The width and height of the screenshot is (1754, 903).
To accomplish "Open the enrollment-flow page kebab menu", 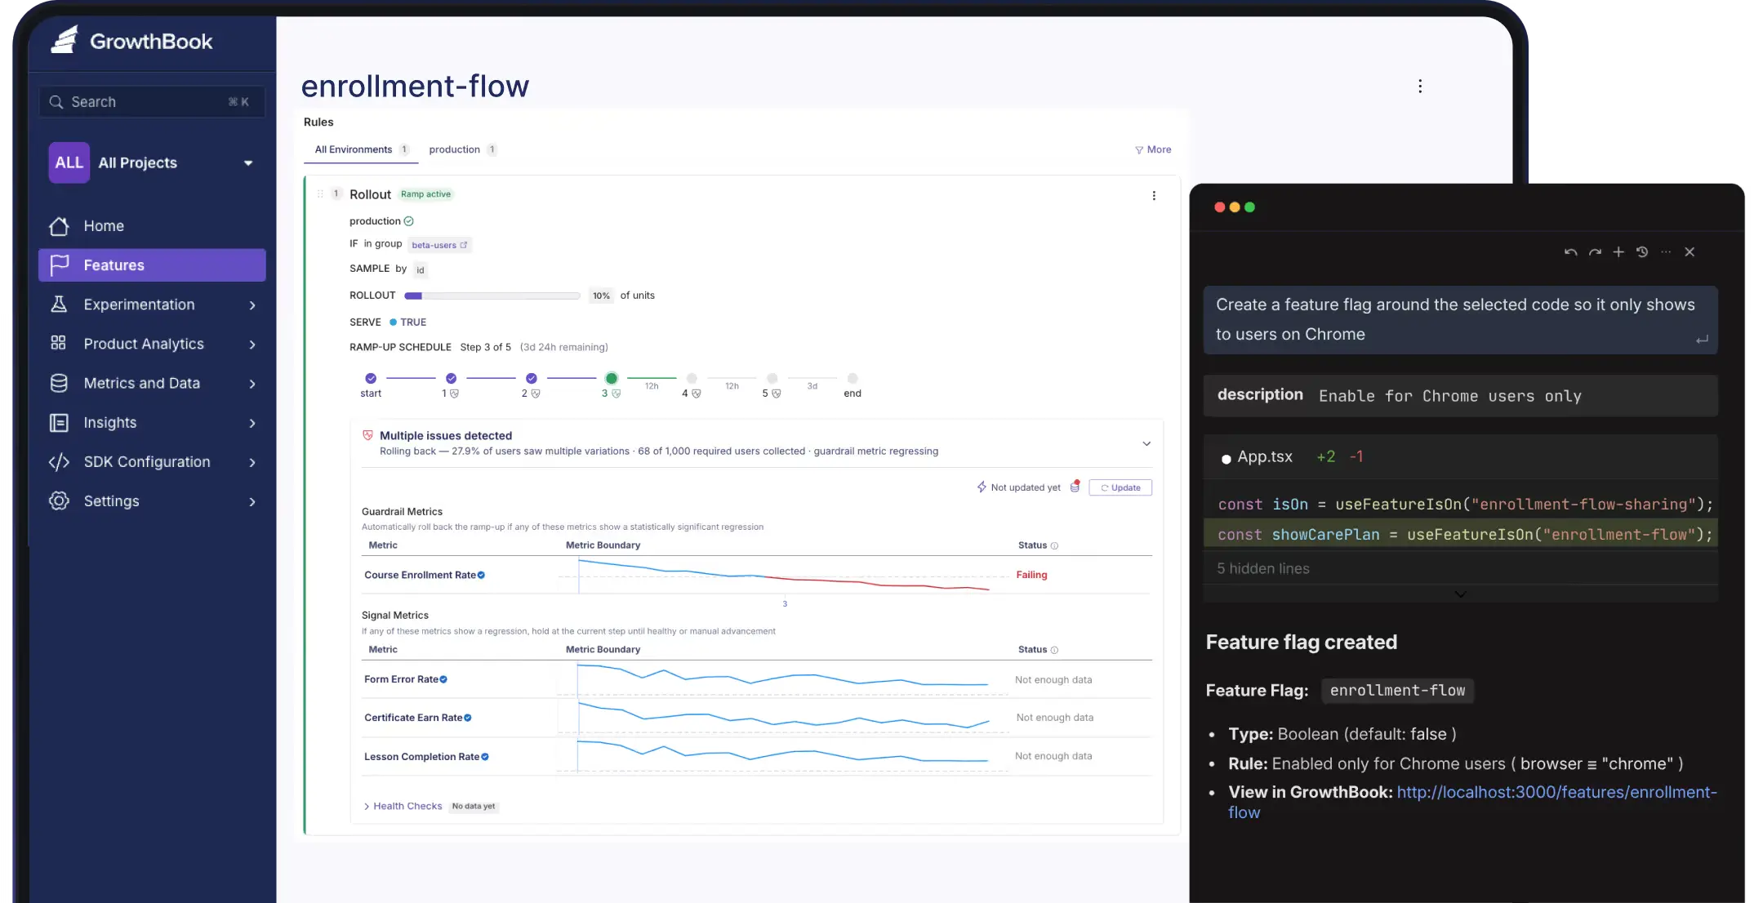I will [x=1420, y=87].
